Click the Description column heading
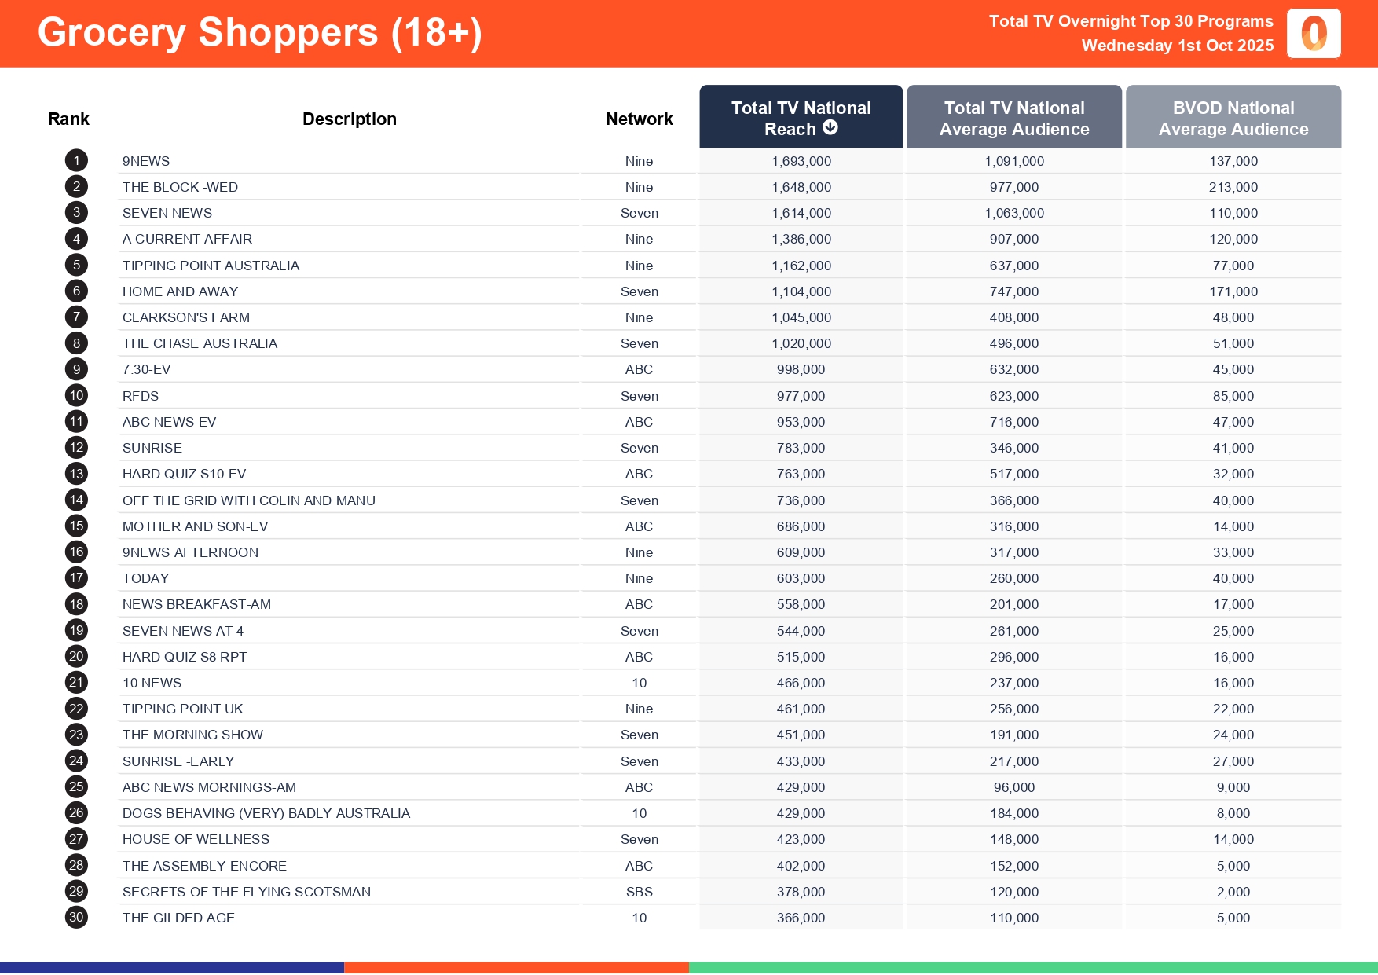 coord(350,119)
